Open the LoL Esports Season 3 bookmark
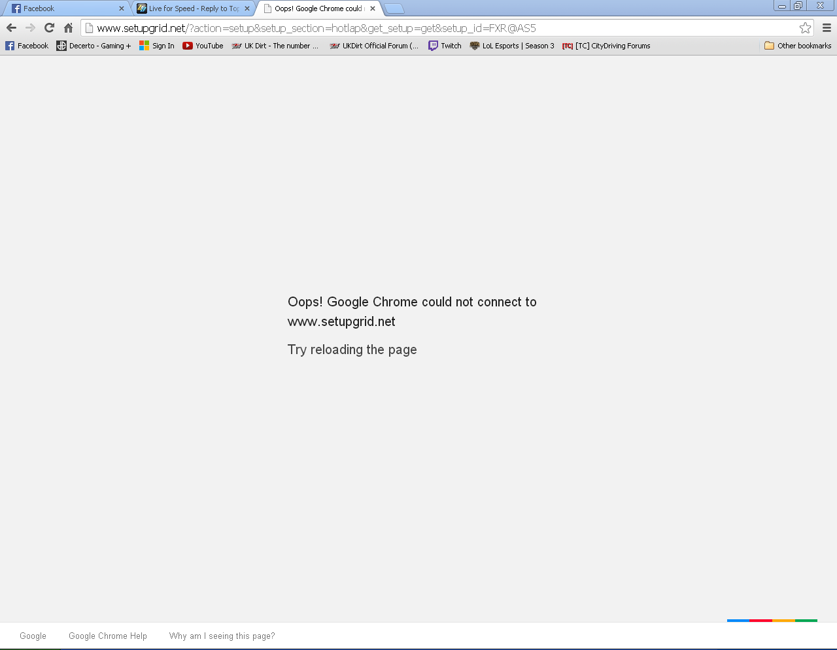The height and width of the screenshot is (650, 837). pos(512,46)
